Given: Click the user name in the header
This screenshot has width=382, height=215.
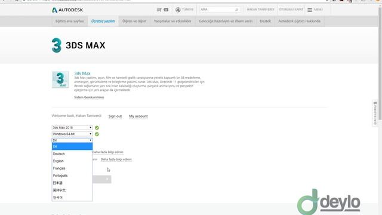Looking at the screenshot, I should point(260,10).
